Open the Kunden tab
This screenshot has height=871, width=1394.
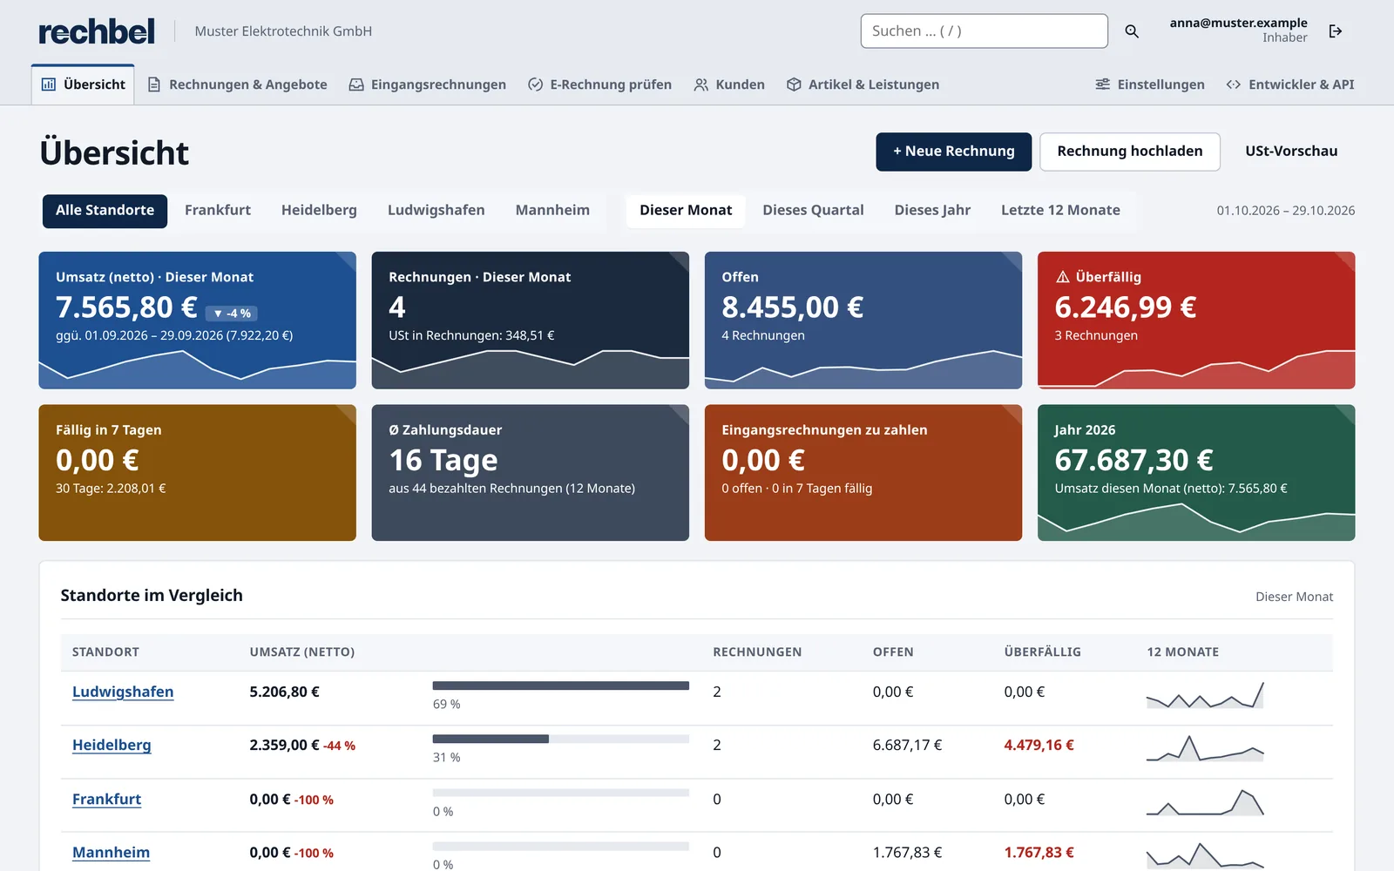(x=729, y=84)
